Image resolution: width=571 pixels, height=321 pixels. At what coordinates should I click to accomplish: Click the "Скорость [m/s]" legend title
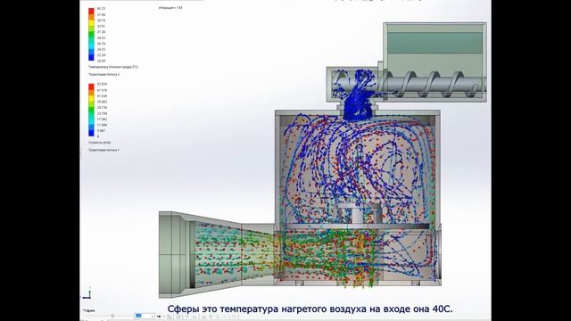click(x=99, y=143)
